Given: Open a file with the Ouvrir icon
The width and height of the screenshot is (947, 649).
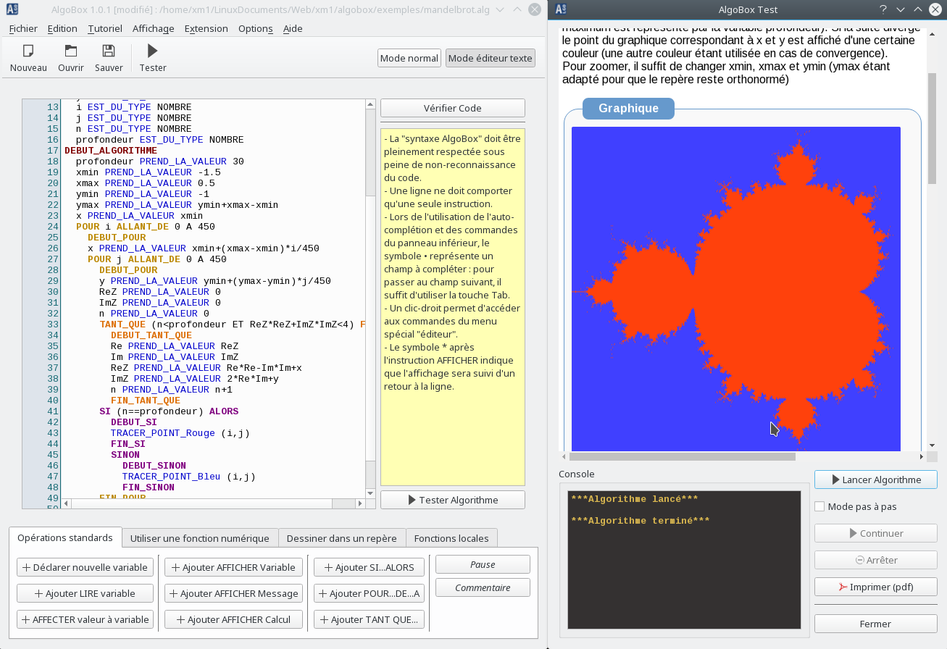Looking at the screenshot, I should [x=70, y=51].
